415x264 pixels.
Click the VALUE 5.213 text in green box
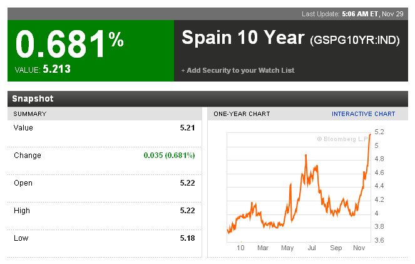tap(43, 69)
